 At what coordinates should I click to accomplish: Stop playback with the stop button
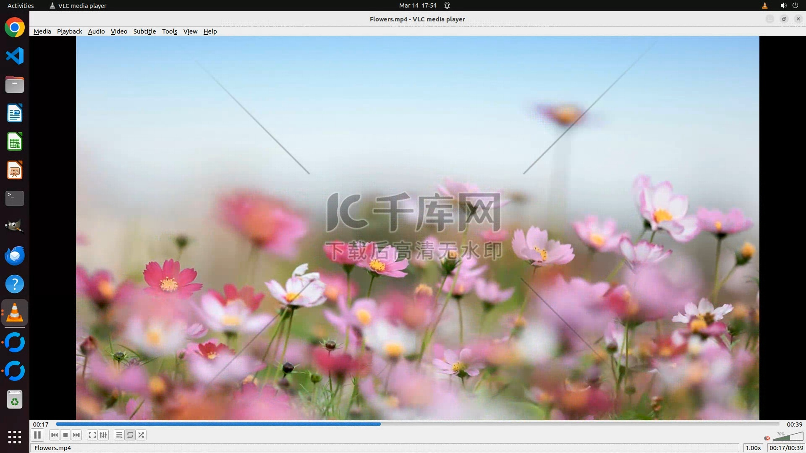click(65, 435)
